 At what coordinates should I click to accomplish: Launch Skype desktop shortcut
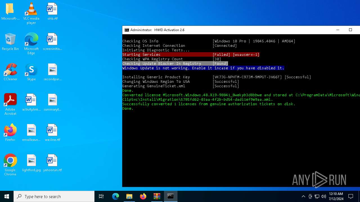[31, 72]
